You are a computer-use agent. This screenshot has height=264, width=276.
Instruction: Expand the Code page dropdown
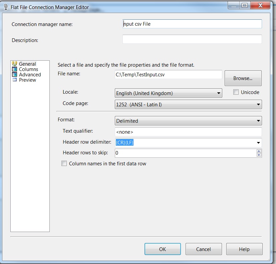pyautogui.click(x=258, y=105)
